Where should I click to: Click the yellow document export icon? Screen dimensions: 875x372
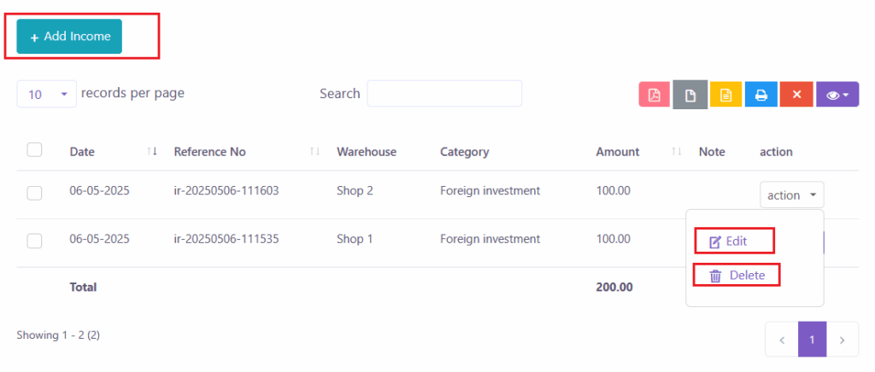point(725,95)
